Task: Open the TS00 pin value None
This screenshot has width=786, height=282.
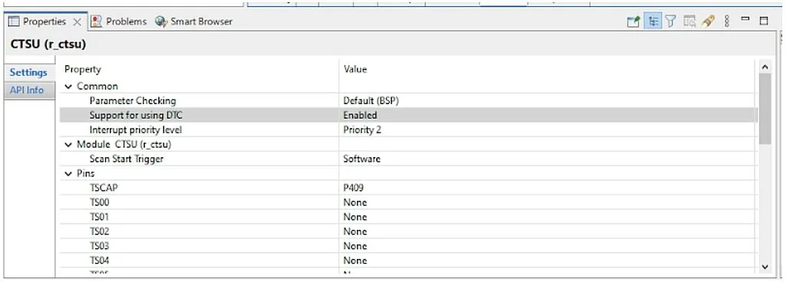Action: pos(355,202)
